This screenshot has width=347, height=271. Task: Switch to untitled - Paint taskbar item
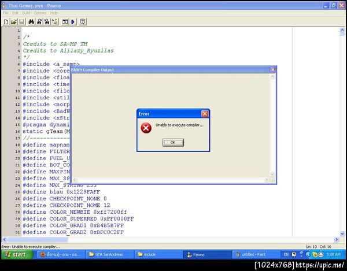[x=256, y=254]
